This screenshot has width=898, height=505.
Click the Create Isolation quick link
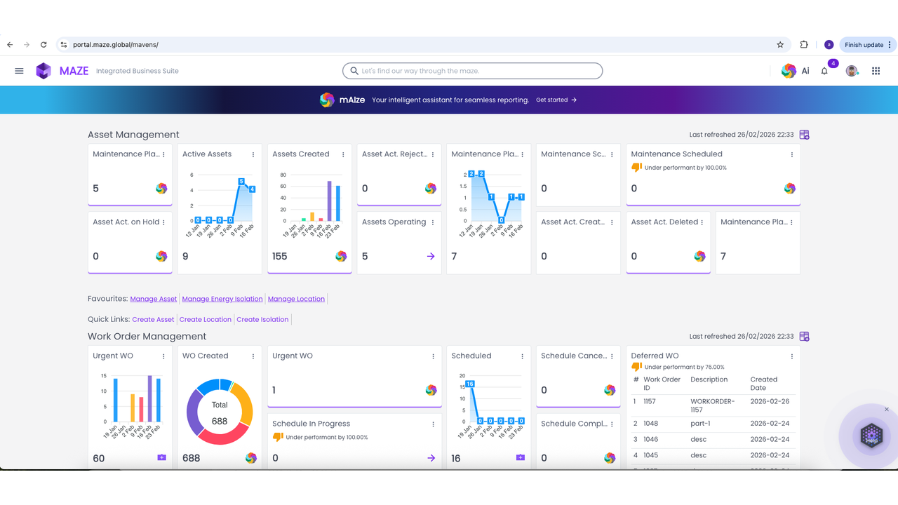262,319
